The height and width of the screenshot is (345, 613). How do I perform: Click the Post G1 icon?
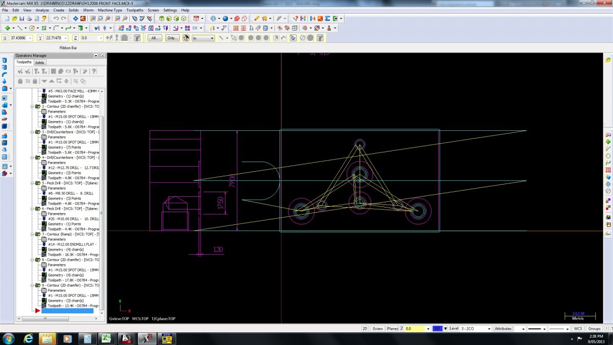point(68,72)
